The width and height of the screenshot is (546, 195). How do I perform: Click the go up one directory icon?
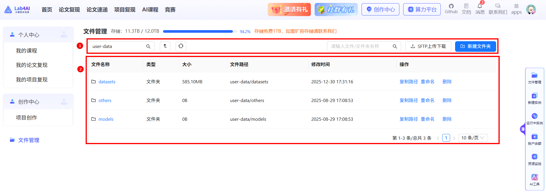tap(165, 46)
